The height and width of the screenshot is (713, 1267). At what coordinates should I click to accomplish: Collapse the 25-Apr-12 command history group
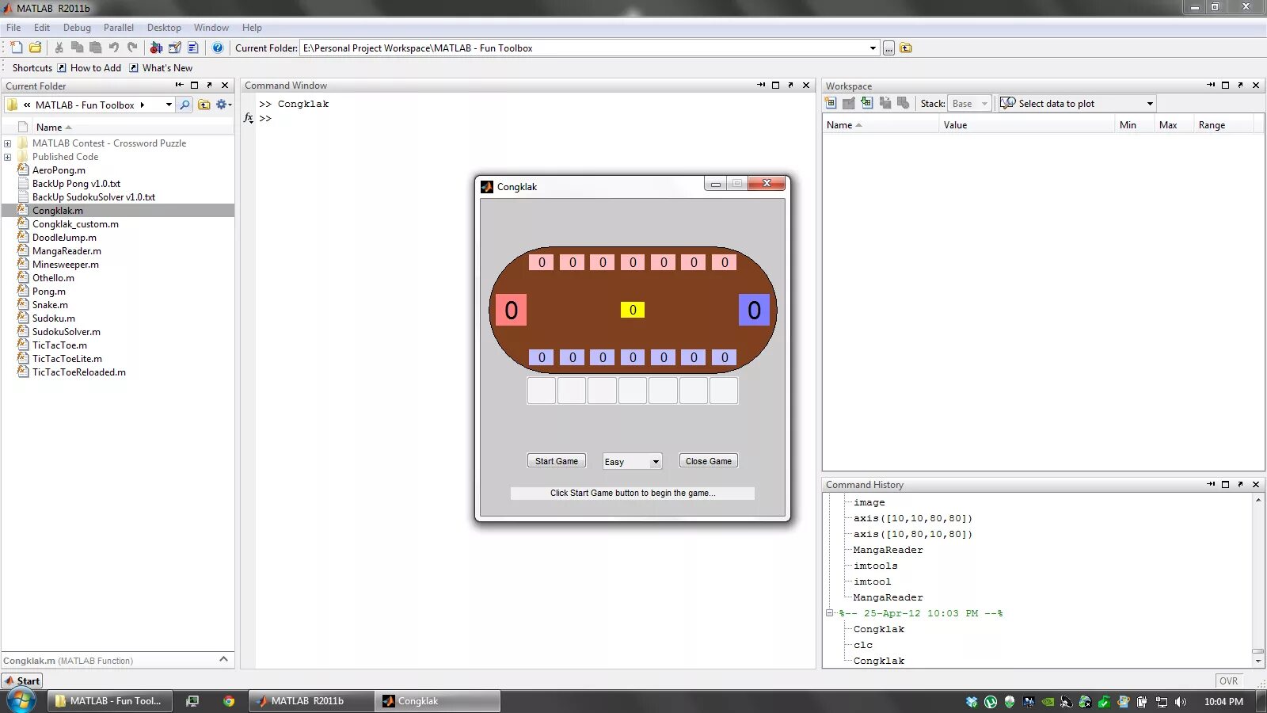(x=829, y=613)
